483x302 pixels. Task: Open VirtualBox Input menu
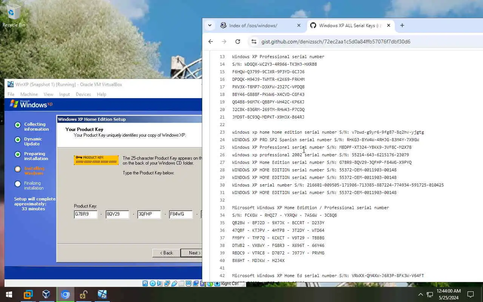(65, 94)
